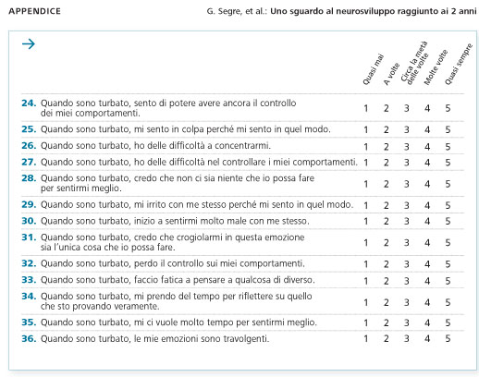Click the 'Quasi mai' column header
The height and width of the screenshot is (377, 479).
click(373, 69)
